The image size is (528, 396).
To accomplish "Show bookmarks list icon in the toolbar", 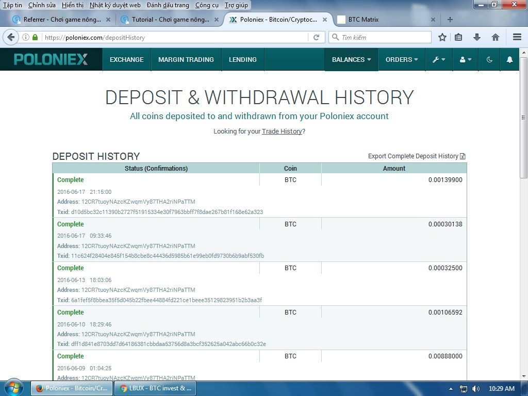I will tap(458, 37).
